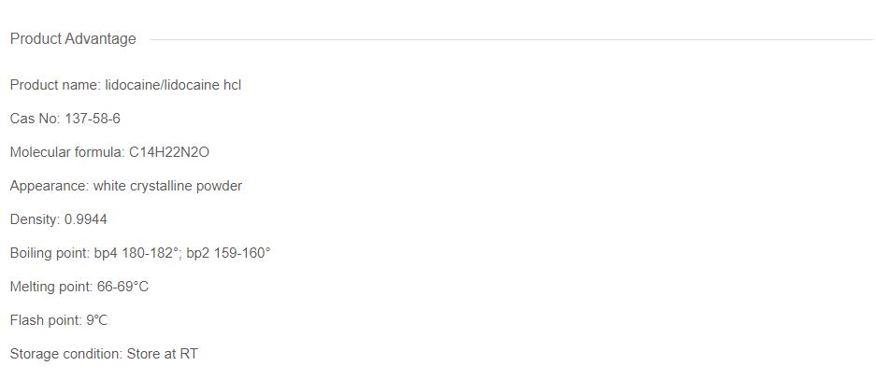
Task: Click the formula C14H22N2O
Action: point(169,152)
